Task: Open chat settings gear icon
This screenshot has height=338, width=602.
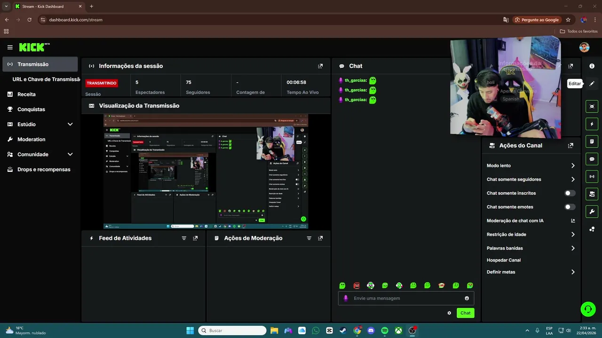Action: (449, 313)
